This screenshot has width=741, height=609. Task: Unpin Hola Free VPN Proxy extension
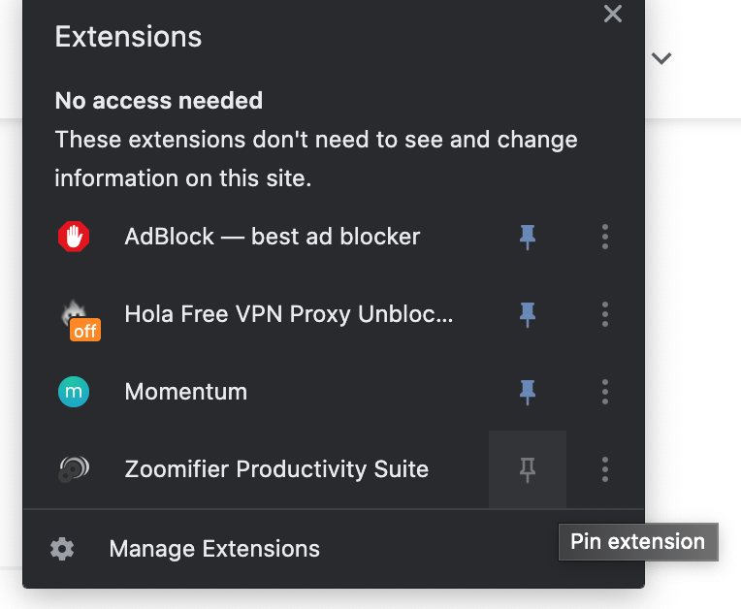point(528,314)
